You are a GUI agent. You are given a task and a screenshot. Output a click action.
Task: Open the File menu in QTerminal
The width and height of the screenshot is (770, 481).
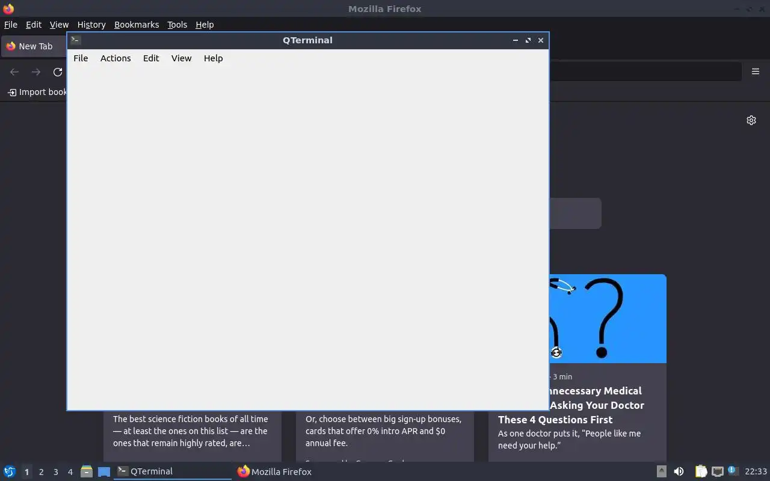[x=81, y=58]
